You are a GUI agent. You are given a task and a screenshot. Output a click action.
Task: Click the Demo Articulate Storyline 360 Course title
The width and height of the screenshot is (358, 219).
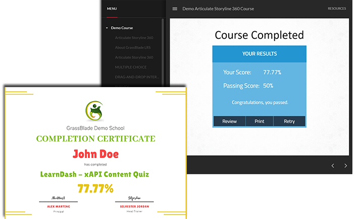click(x=218, y=9)
